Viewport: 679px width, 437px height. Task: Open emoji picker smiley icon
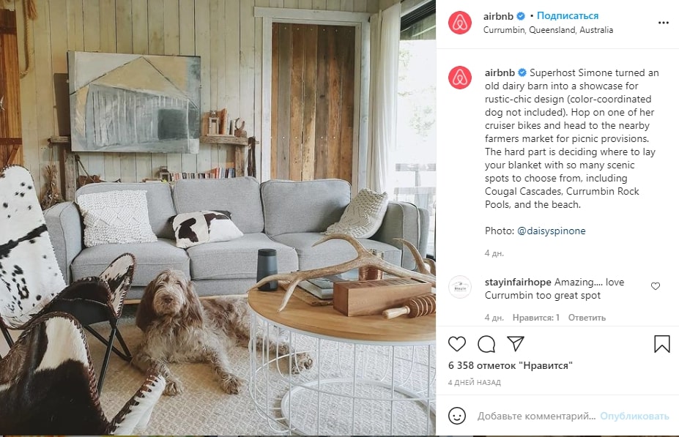[457, 416]
